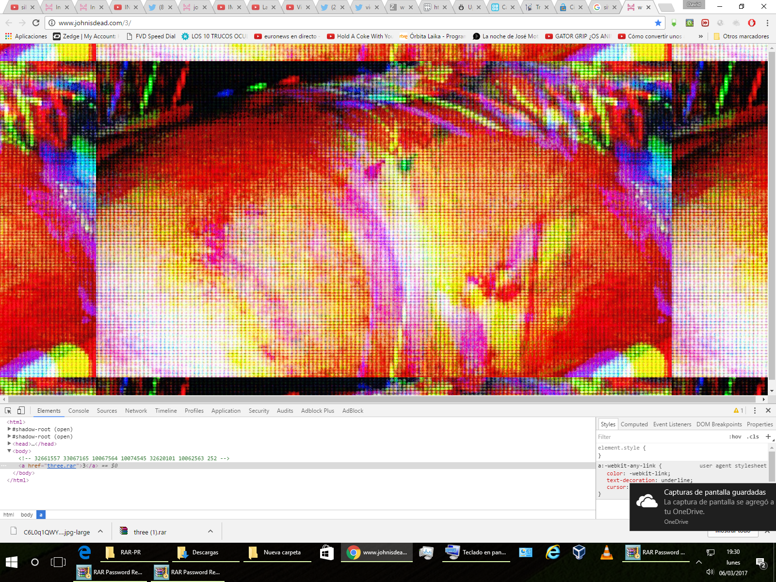Launch VLC from the taskbar cone icon
776x582 pixels.
(606, 552)
